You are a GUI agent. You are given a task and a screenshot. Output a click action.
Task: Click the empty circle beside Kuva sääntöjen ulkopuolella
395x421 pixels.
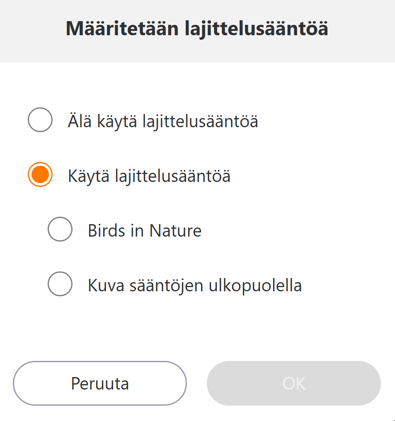click(x=60, y=284)
